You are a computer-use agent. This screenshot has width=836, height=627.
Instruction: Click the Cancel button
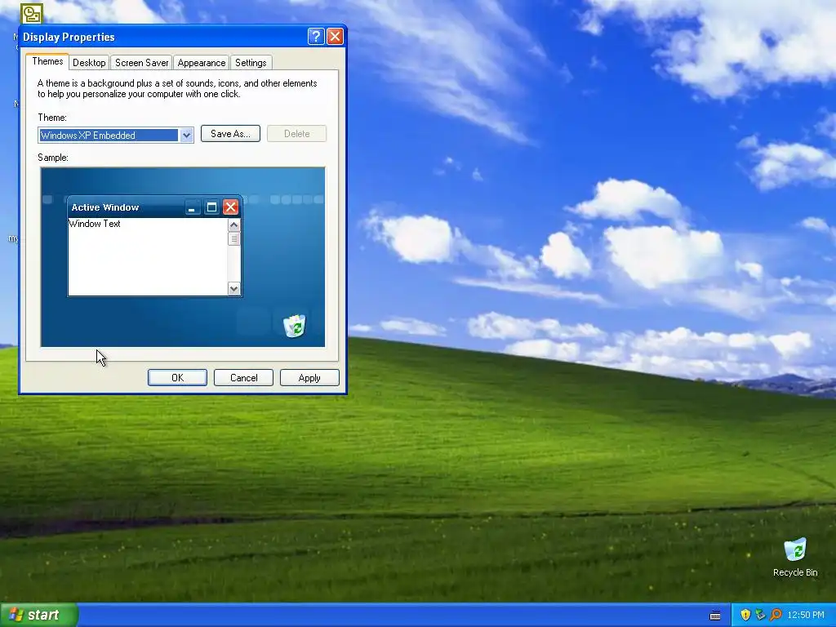(x=243, y=377)
